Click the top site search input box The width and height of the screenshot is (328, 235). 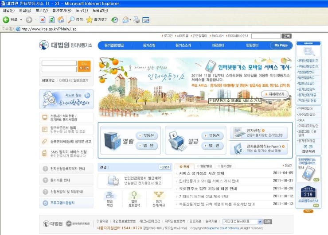[266, 36]
